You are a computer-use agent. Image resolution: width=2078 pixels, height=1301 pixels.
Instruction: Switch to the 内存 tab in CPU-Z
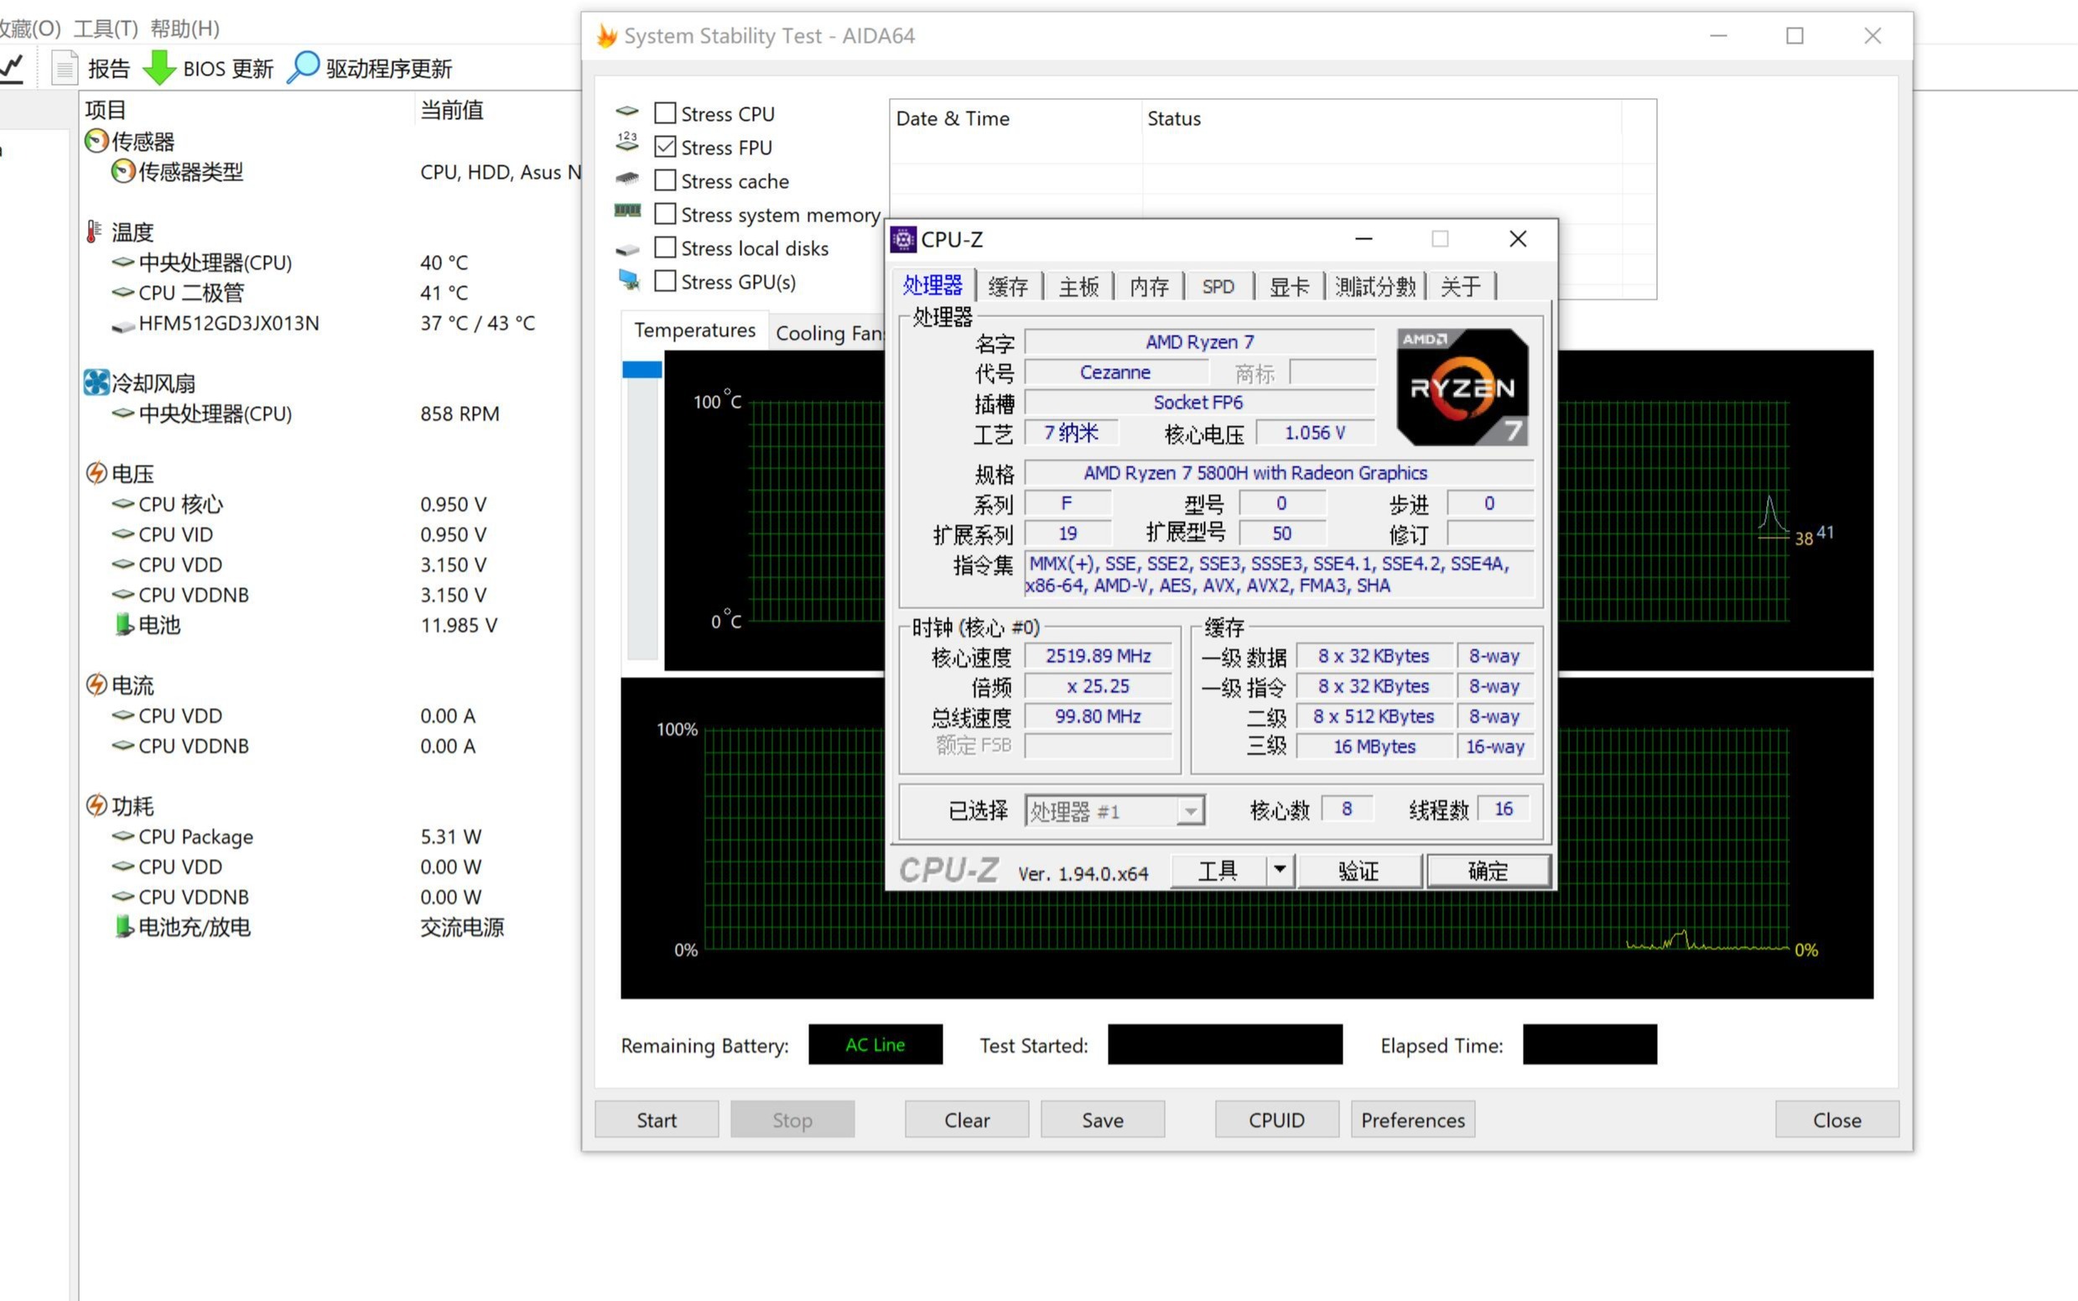1149,287
